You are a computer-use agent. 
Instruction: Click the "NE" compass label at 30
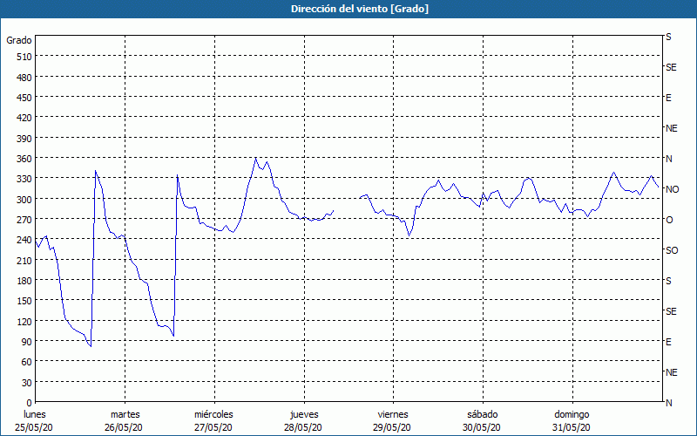click(671, 372)
